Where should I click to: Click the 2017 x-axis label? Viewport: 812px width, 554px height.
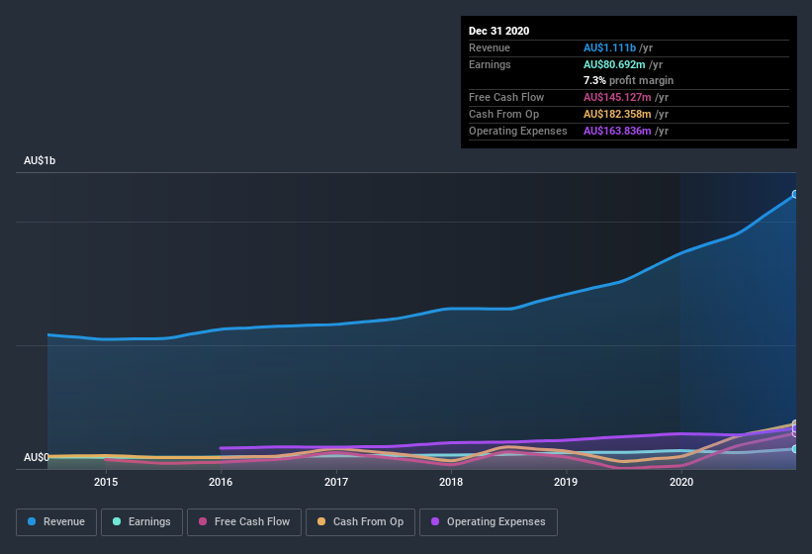pyautogui.click(x=336, y=482)
